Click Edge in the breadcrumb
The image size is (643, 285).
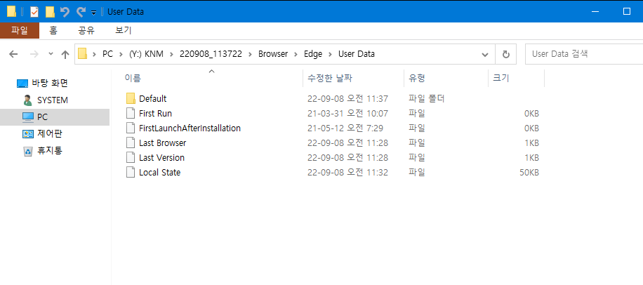[x=313, y=54]
